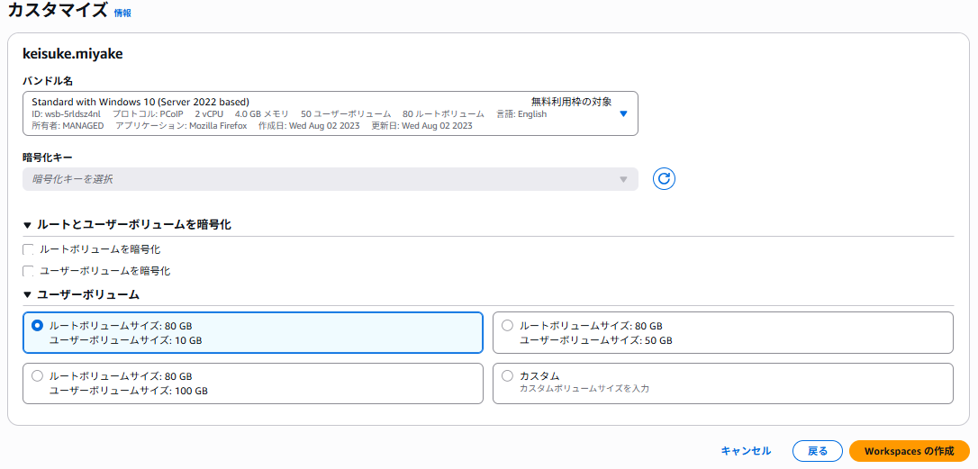Open the バンドル名 bundle dropdown
The width and height of the screenshot is (978, 469).
click(330, 113)
